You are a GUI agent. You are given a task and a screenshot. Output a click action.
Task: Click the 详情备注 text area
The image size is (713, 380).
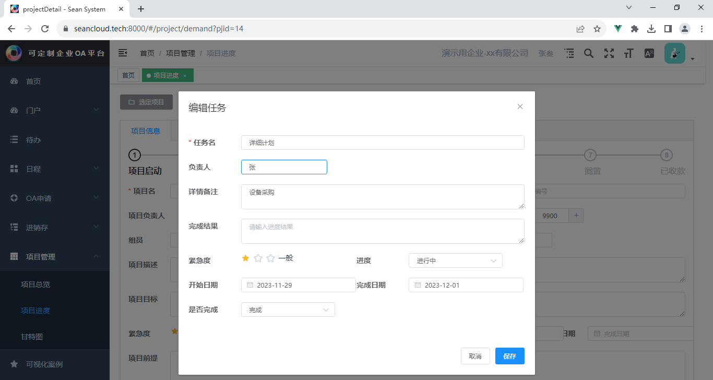point(383,197)
